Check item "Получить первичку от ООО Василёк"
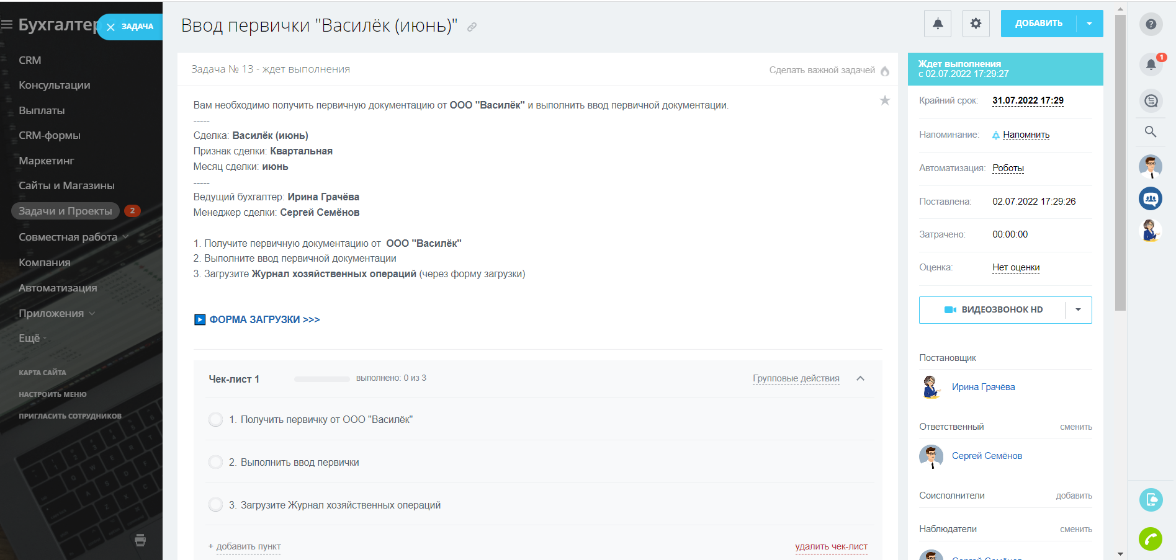Viewport: 1176px width, 560px height. [x=216, y=420]
